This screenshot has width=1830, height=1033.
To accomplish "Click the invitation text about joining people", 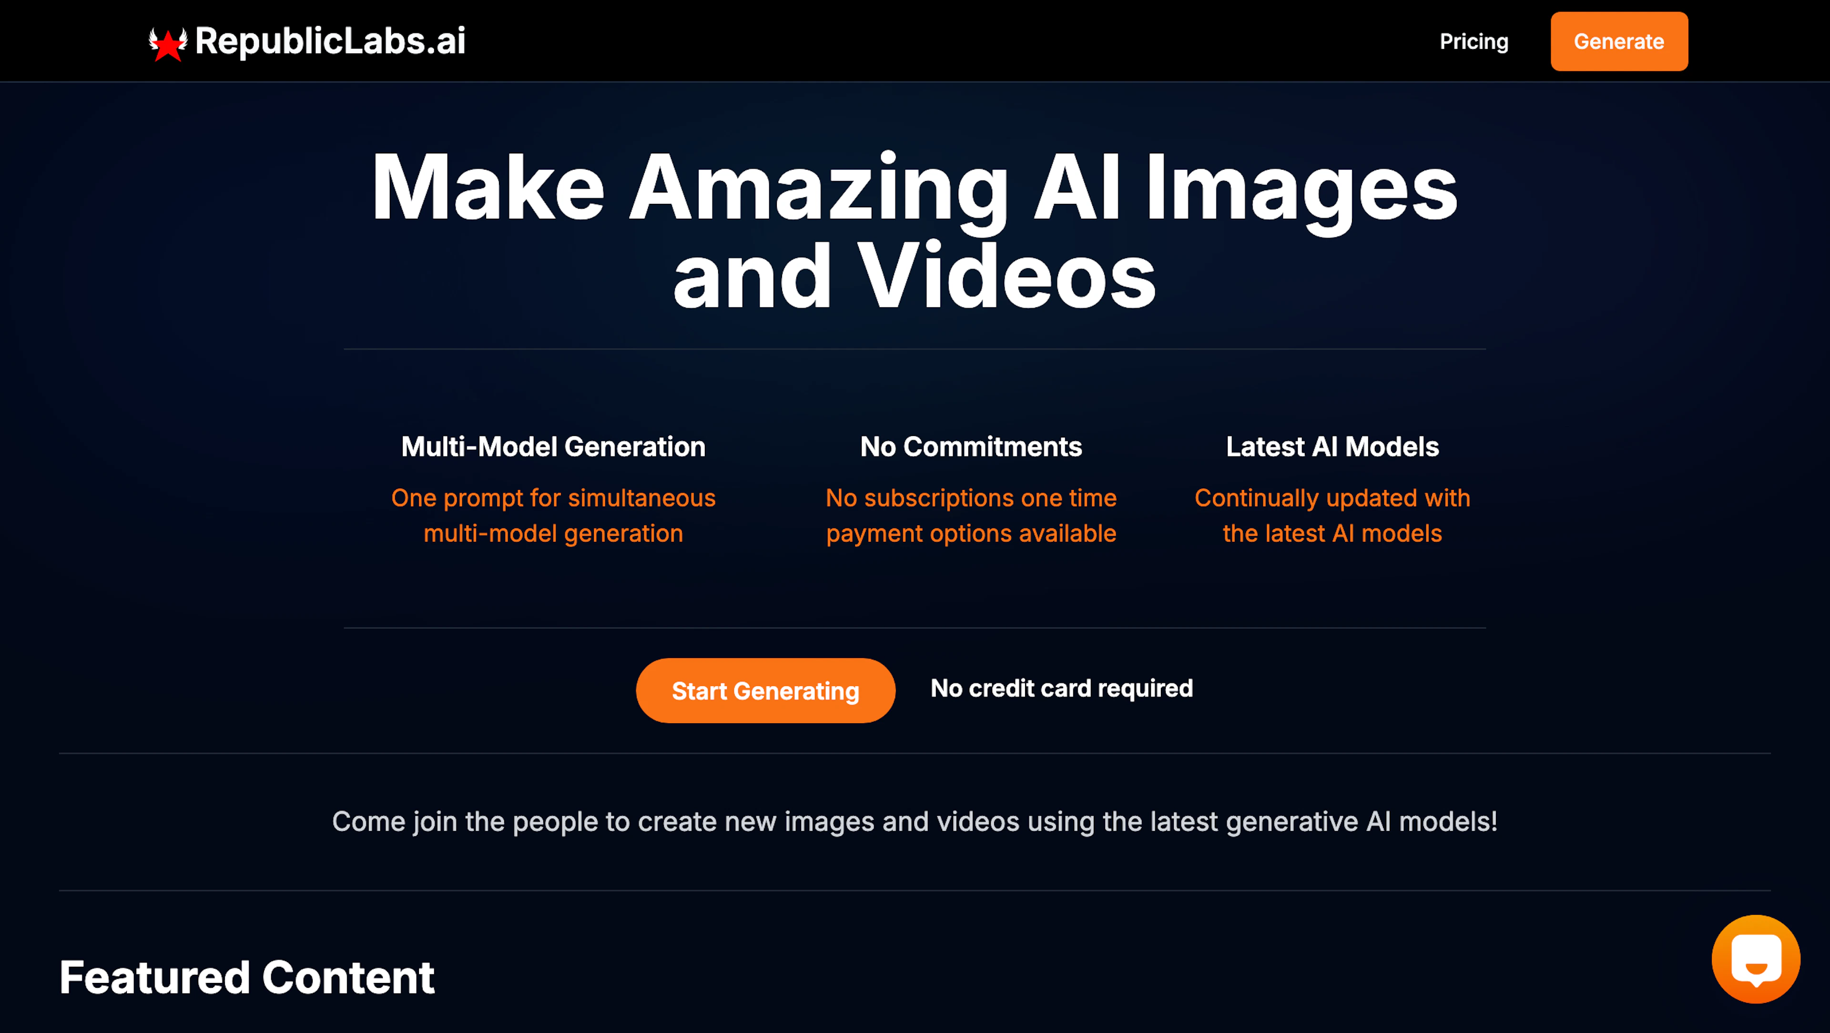I will 915,821.
